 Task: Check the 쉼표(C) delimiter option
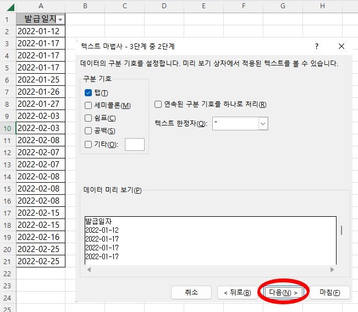click(88, 118)
